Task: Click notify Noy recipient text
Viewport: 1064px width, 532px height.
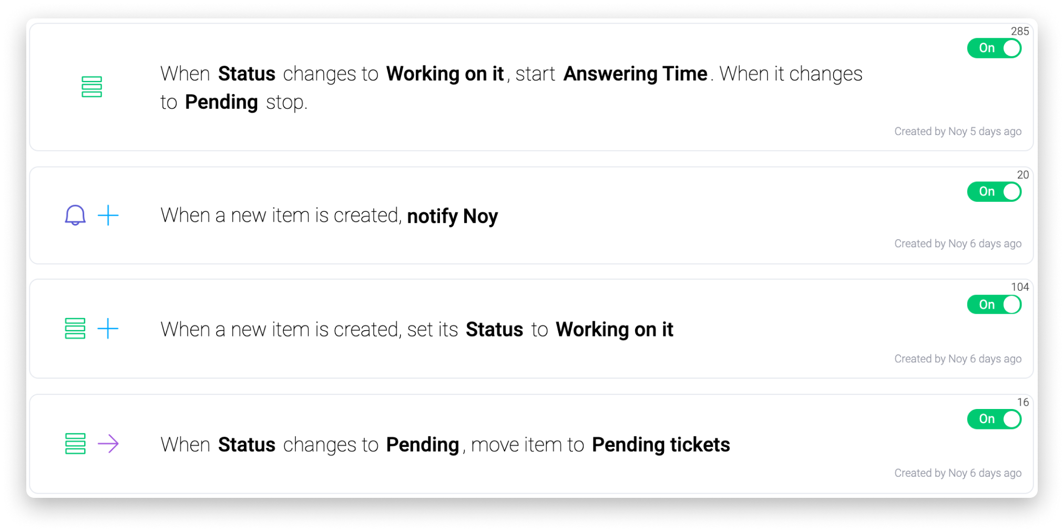Action: pyautogui.click(x=453, y=216)
